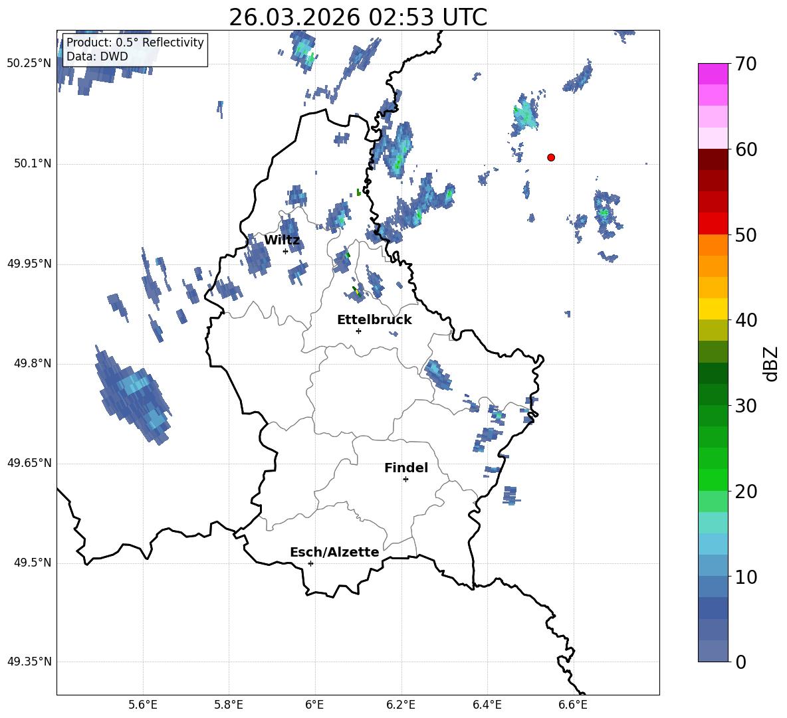The width and height of the screenshot is (787, 718).
Task: Pick the magenta colorbar segment near 70
Action: point(713,74)
